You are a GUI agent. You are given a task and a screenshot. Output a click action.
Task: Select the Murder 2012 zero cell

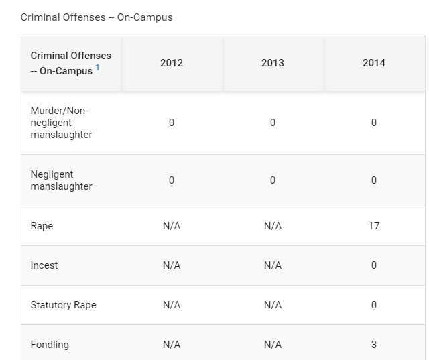(x=172, y=123)
